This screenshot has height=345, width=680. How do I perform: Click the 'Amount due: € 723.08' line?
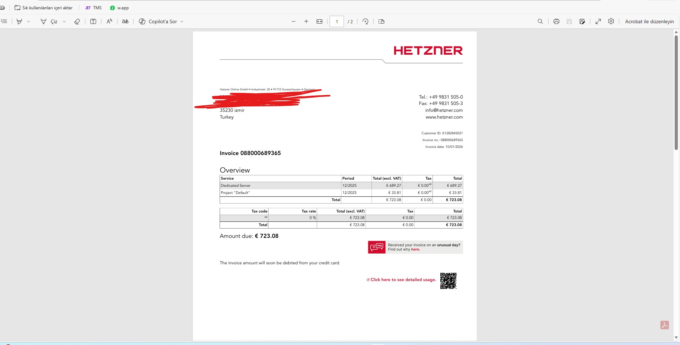click(x=249, y=236)
